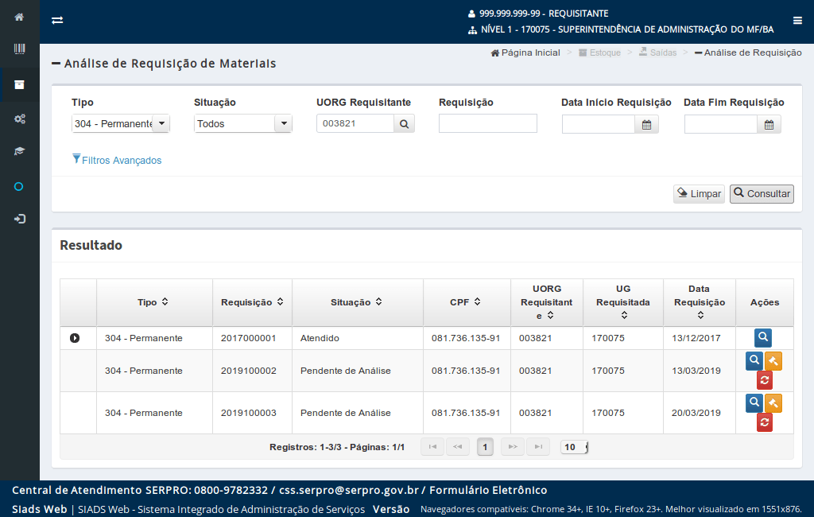Search UORG Requisitante with magnifier button
Screen dimensions: 814x517
coord(404,123)
